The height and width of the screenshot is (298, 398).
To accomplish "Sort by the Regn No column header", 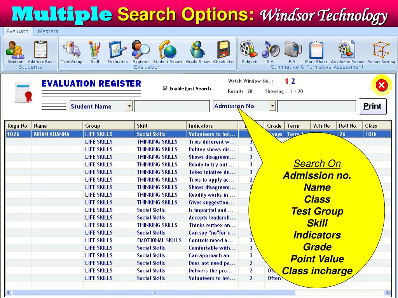I will point(18,126).
